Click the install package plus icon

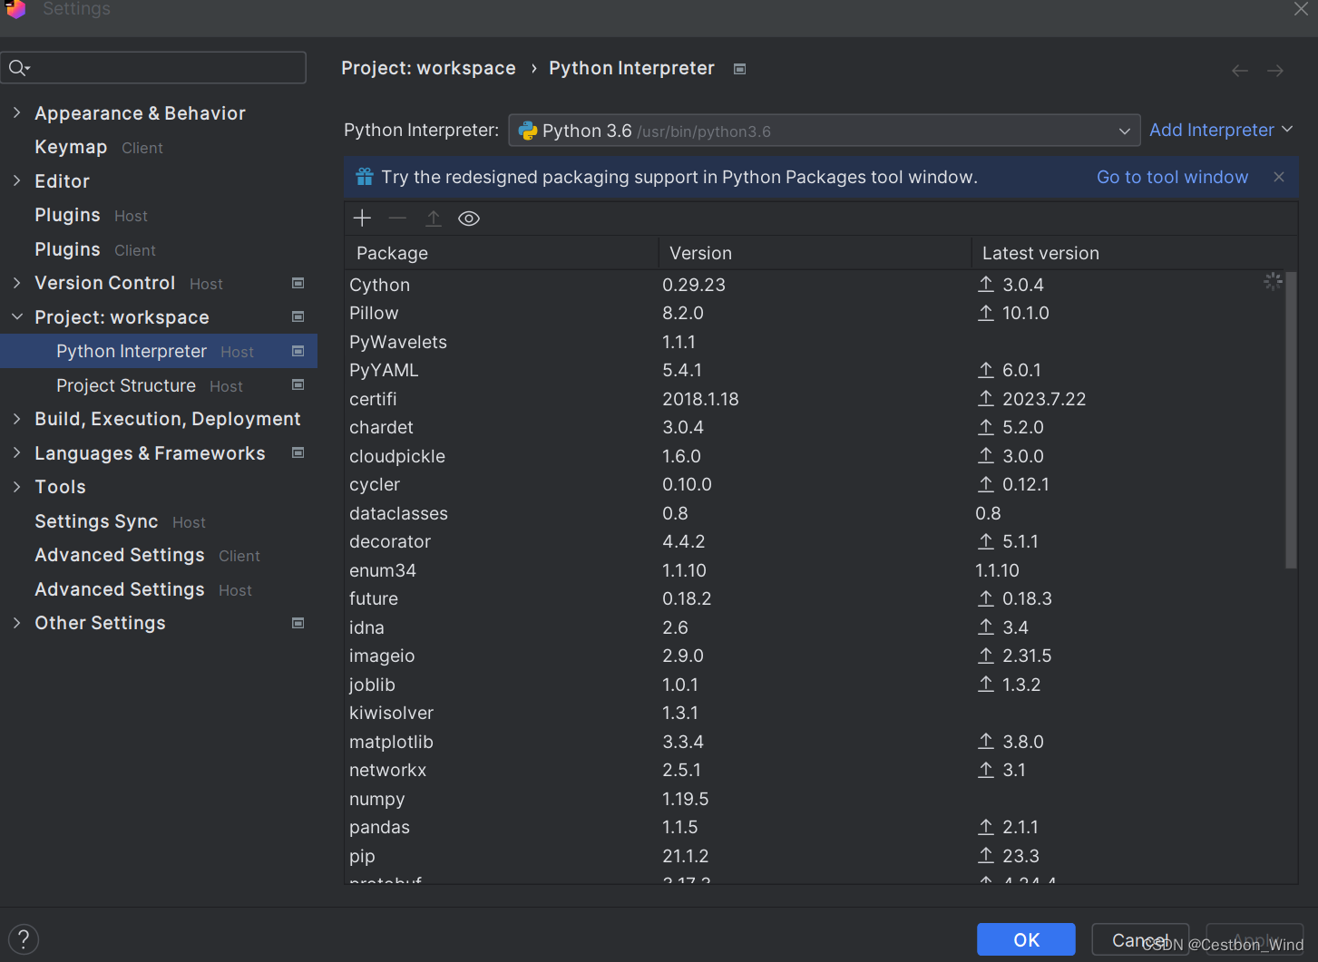pyautogui.click(x=362, y=219)
